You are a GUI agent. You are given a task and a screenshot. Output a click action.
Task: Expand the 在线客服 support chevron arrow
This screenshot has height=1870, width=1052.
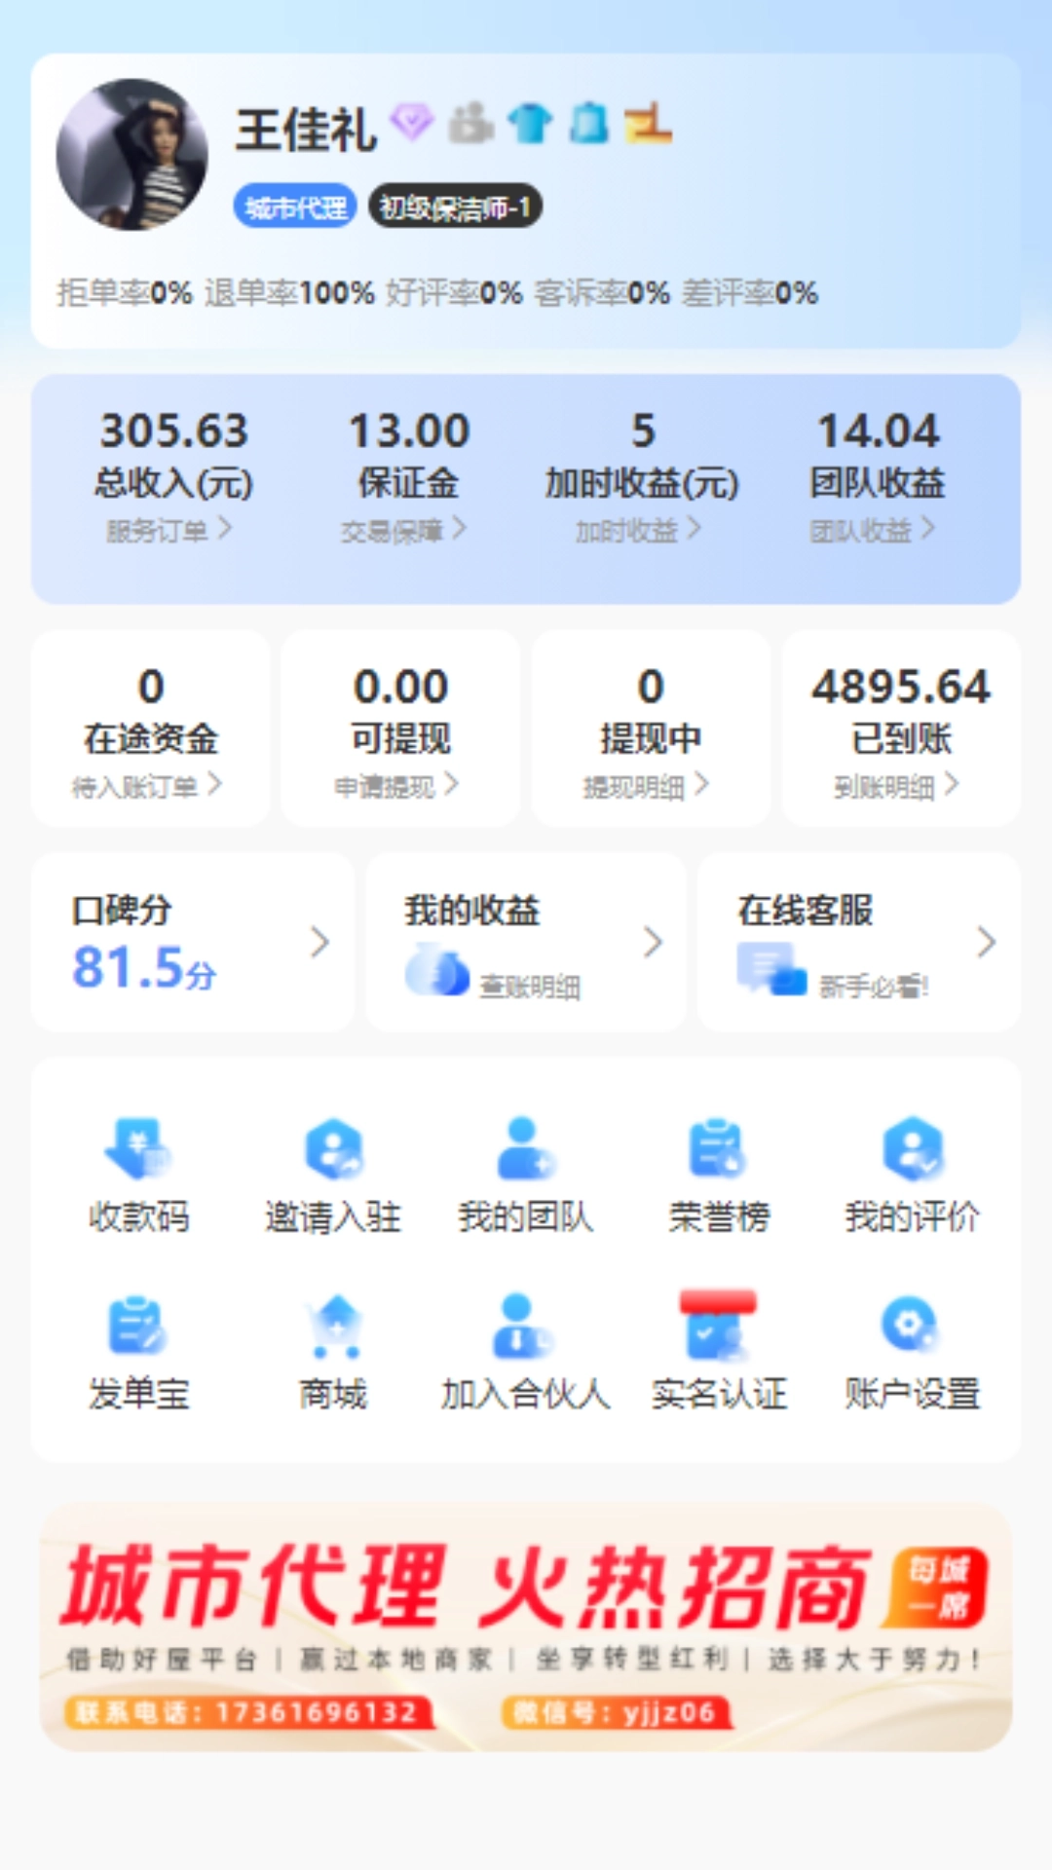[986, 942]
